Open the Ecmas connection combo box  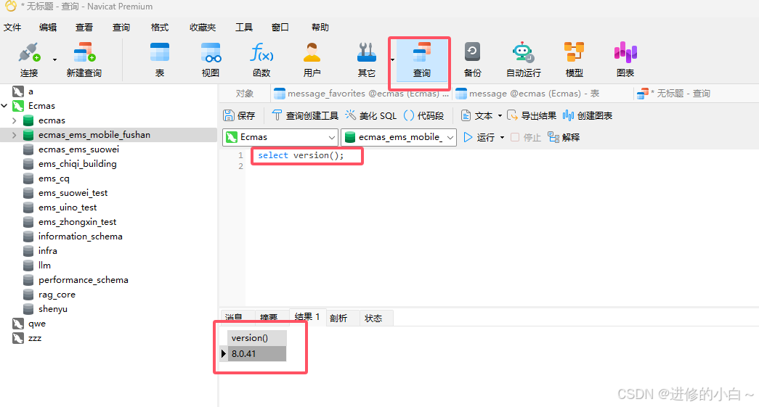tap(280, 137)
